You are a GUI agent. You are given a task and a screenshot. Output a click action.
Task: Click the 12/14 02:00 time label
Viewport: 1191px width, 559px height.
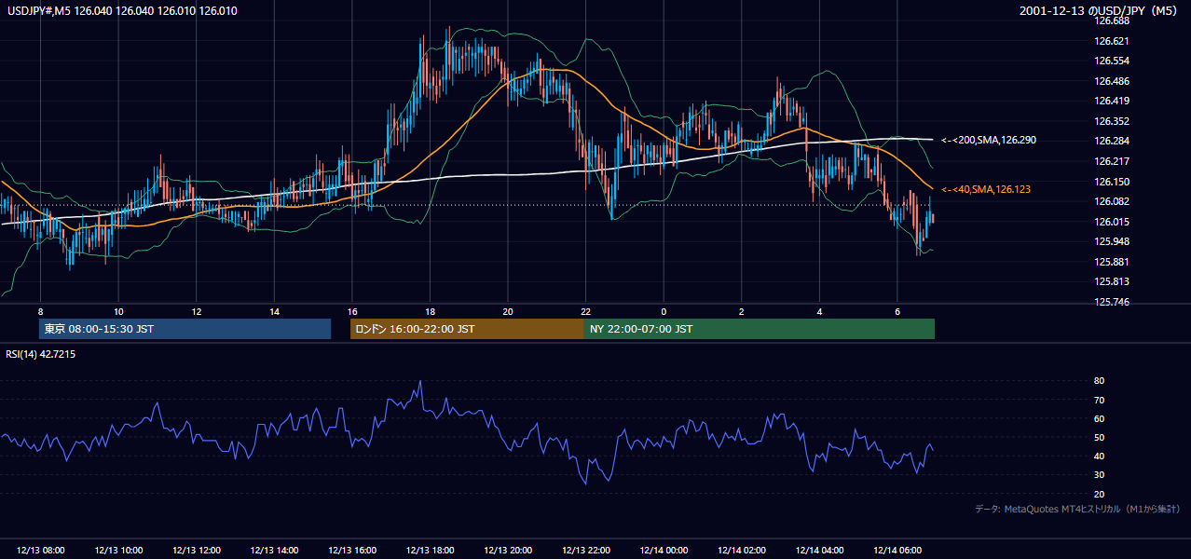(742, 551)
